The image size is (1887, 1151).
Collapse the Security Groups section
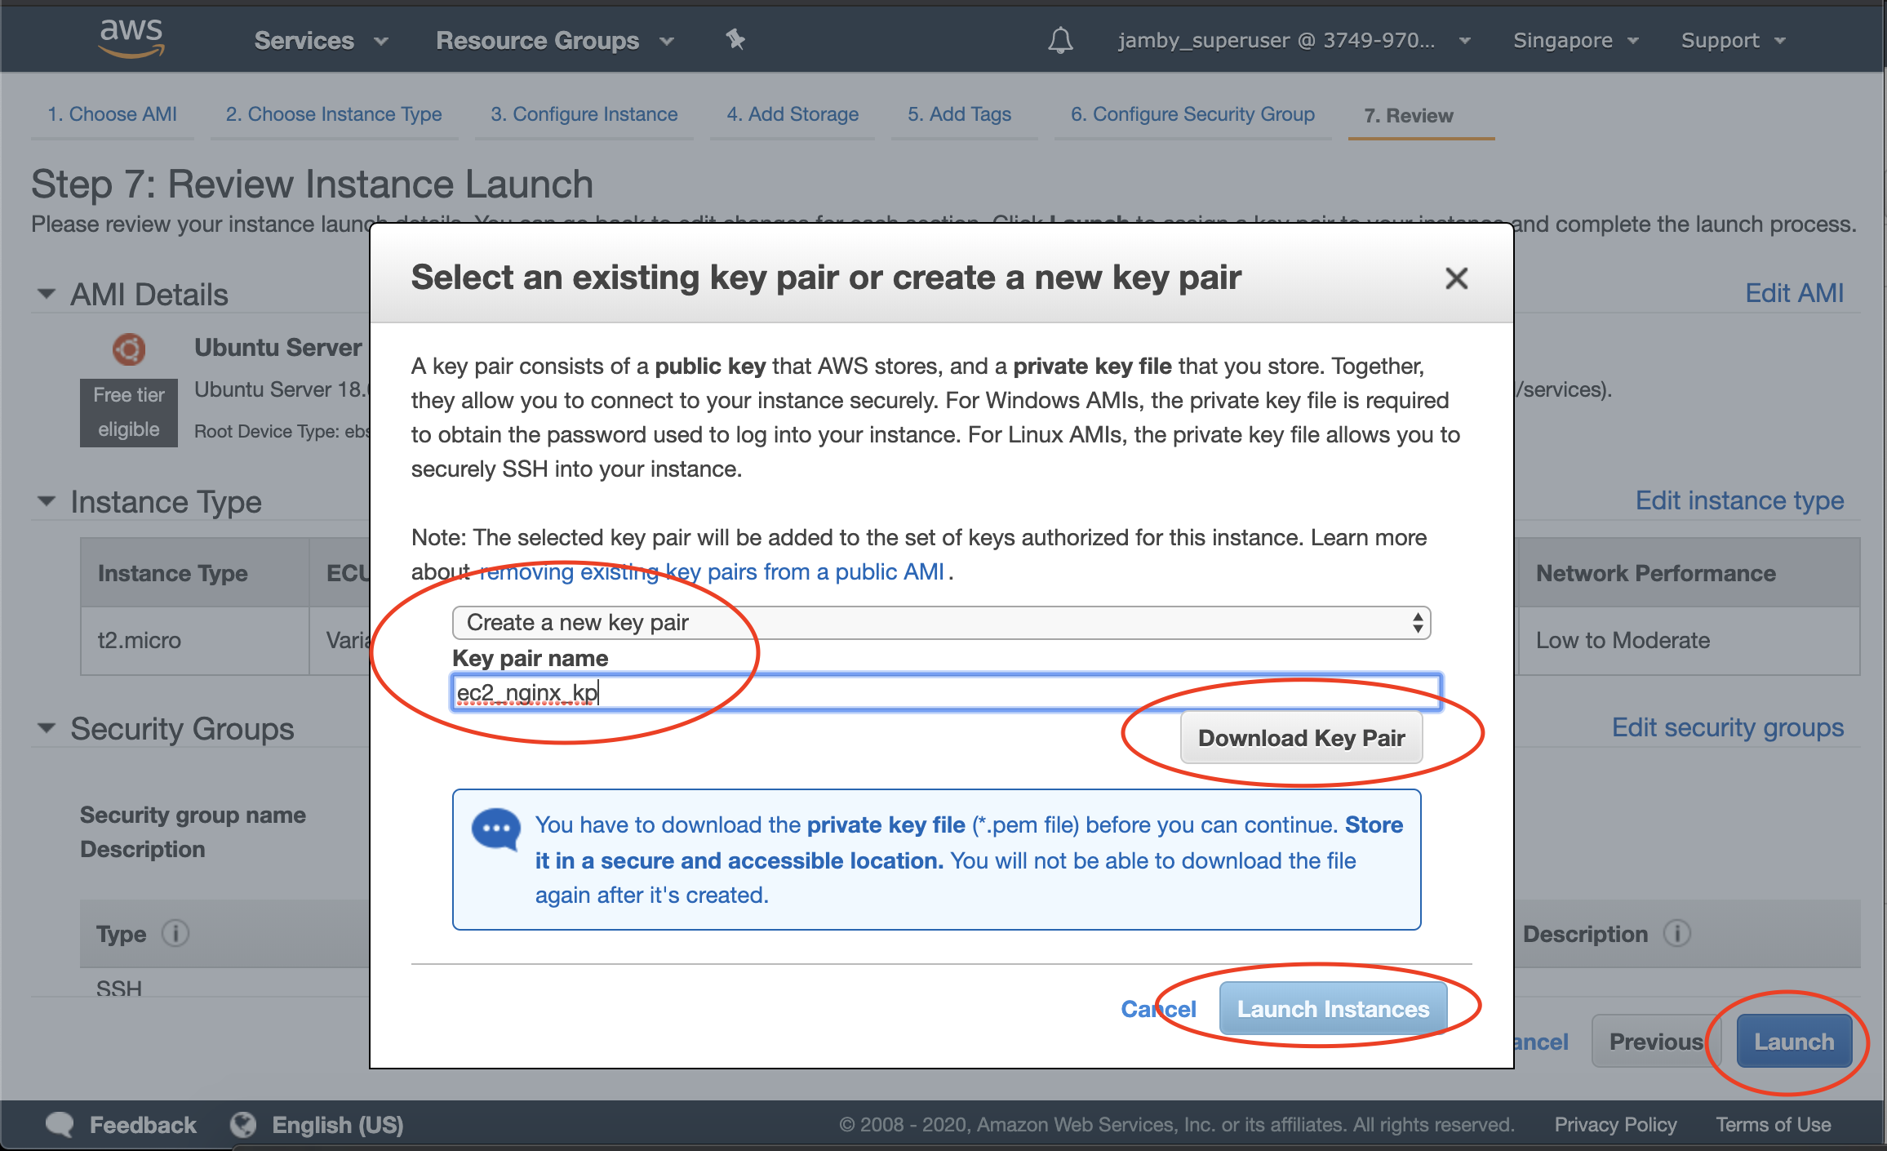pyautogui.click(x=47, y=728)
